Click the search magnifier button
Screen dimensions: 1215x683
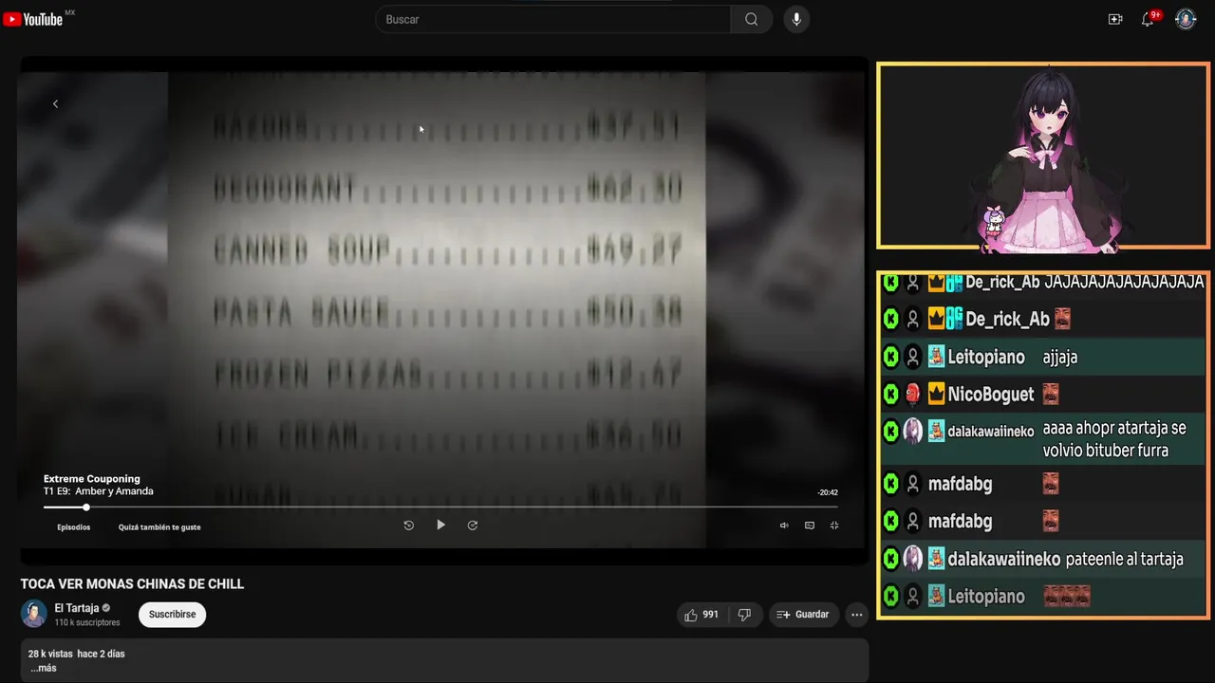(x=751, y=19)
